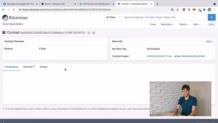
Task: Click the browser forward arrow
Action: click(x=9, y=10)
